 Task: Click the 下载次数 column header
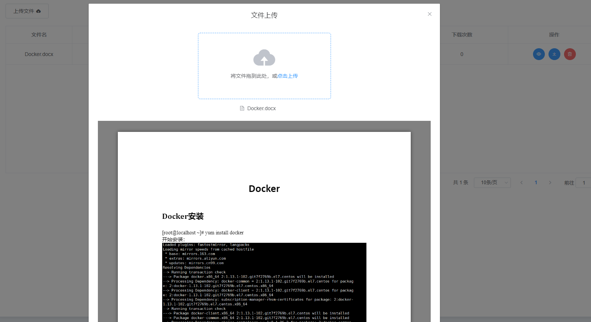tap(462, 35)
